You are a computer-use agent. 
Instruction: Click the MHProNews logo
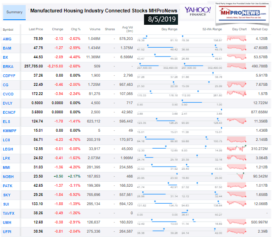pos(242,13)
